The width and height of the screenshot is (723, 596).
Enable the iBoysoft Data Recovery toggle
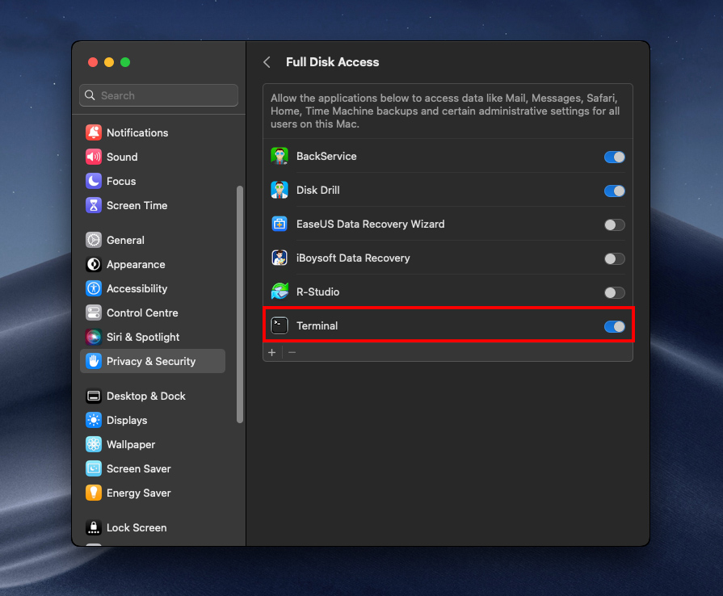(x=615, y=258)
